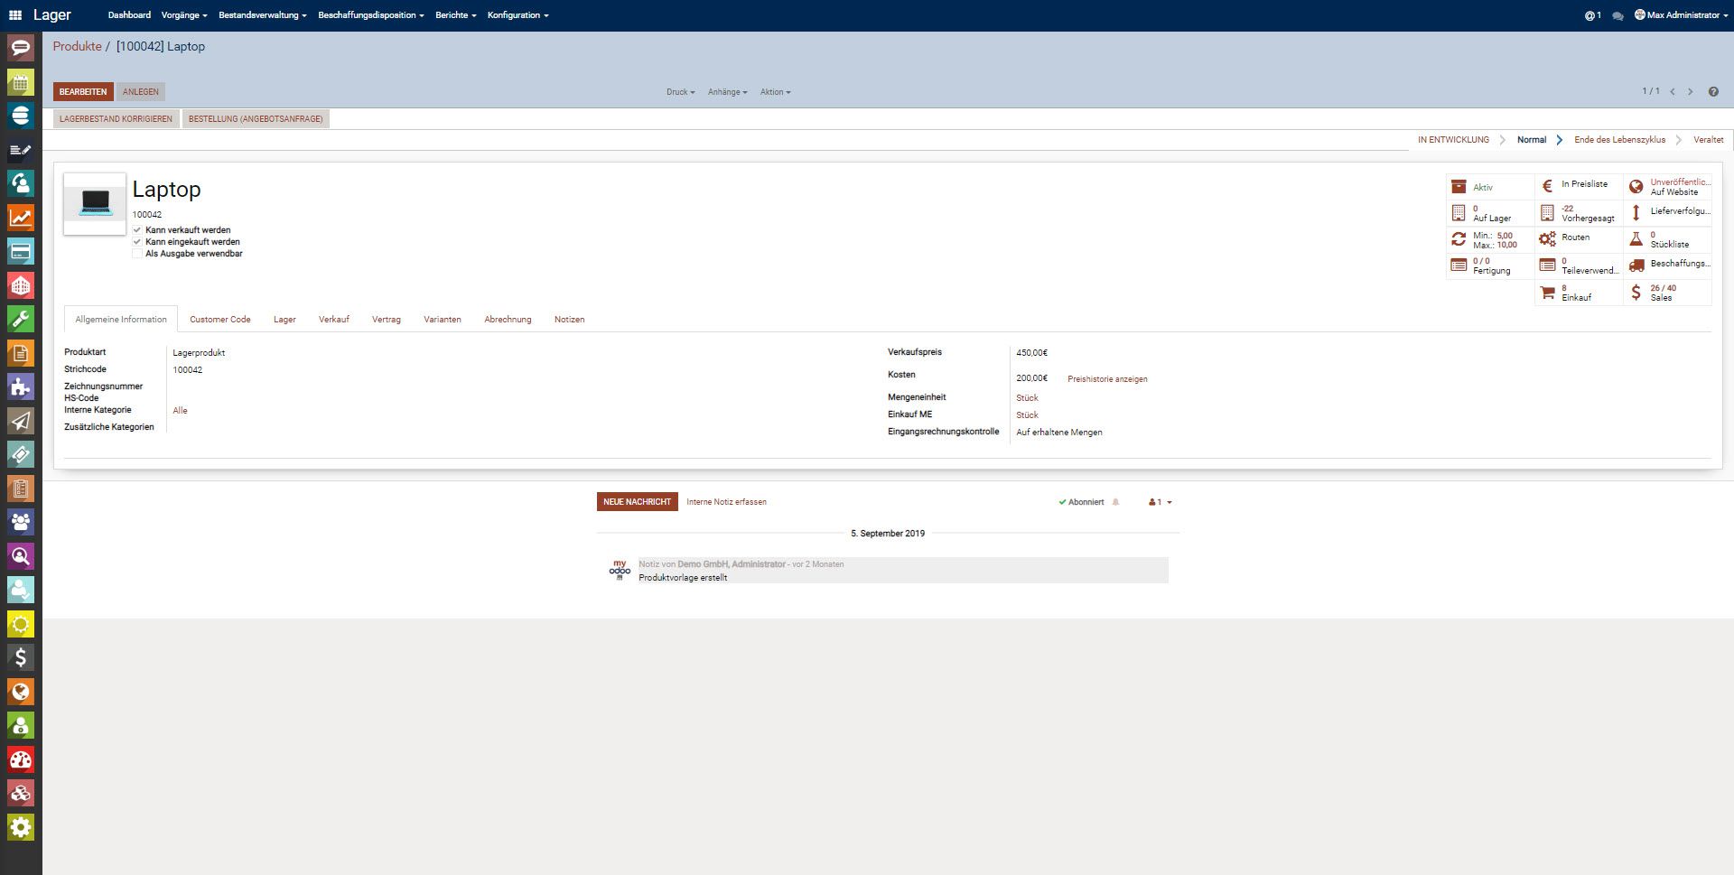This screenshot has width=1734, height=875.
Task: Click the BEARBEITEN button
Action: point(83,91)
